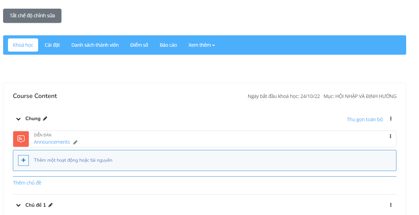The width and height of the screenshot is (419, 215).
Task: Open the Announcements forum link
Action: (x=52, y=142)
